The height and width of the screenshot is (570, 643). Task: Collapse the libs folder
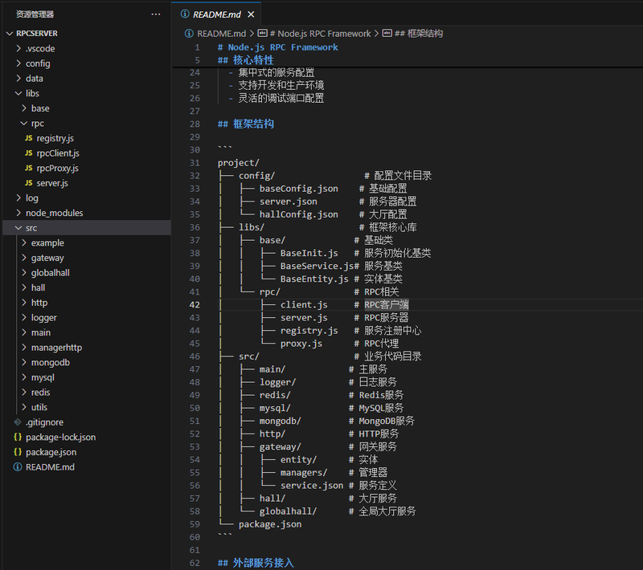(x=18, y=93)
